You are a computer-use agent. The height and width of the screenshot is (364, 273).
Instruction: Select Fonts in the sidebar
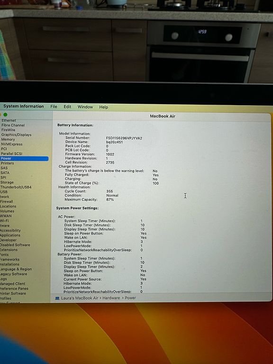pyautogui.click(x=4, y=255)
